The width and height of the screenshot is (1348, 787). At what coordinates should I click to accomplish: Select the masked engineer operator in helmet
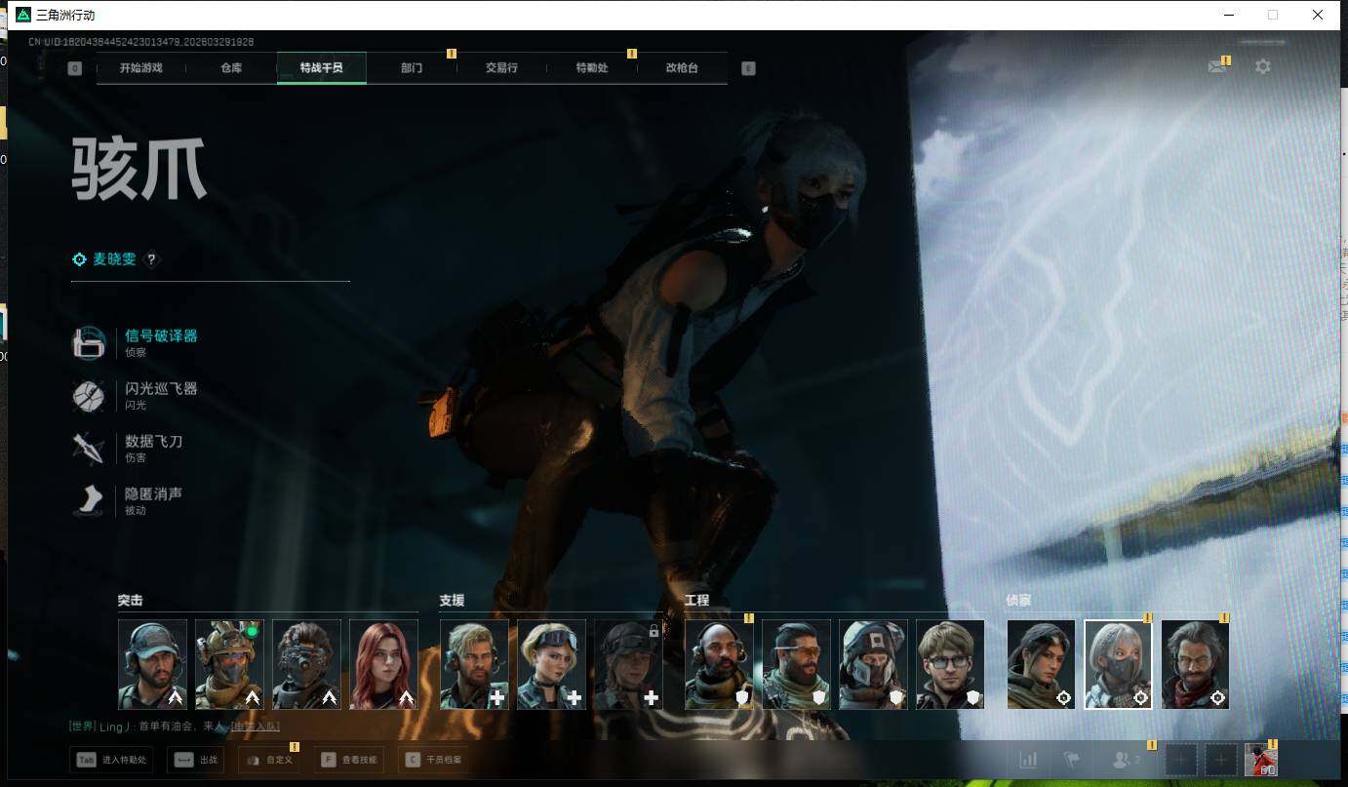click(x=873, y=664)
